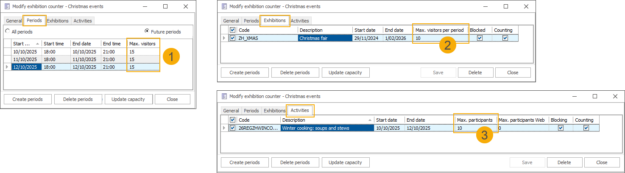The image size is (625, 173).
Task: Toggle the select-all header checkbox in the Activities grid
Action: pos(232,120)
